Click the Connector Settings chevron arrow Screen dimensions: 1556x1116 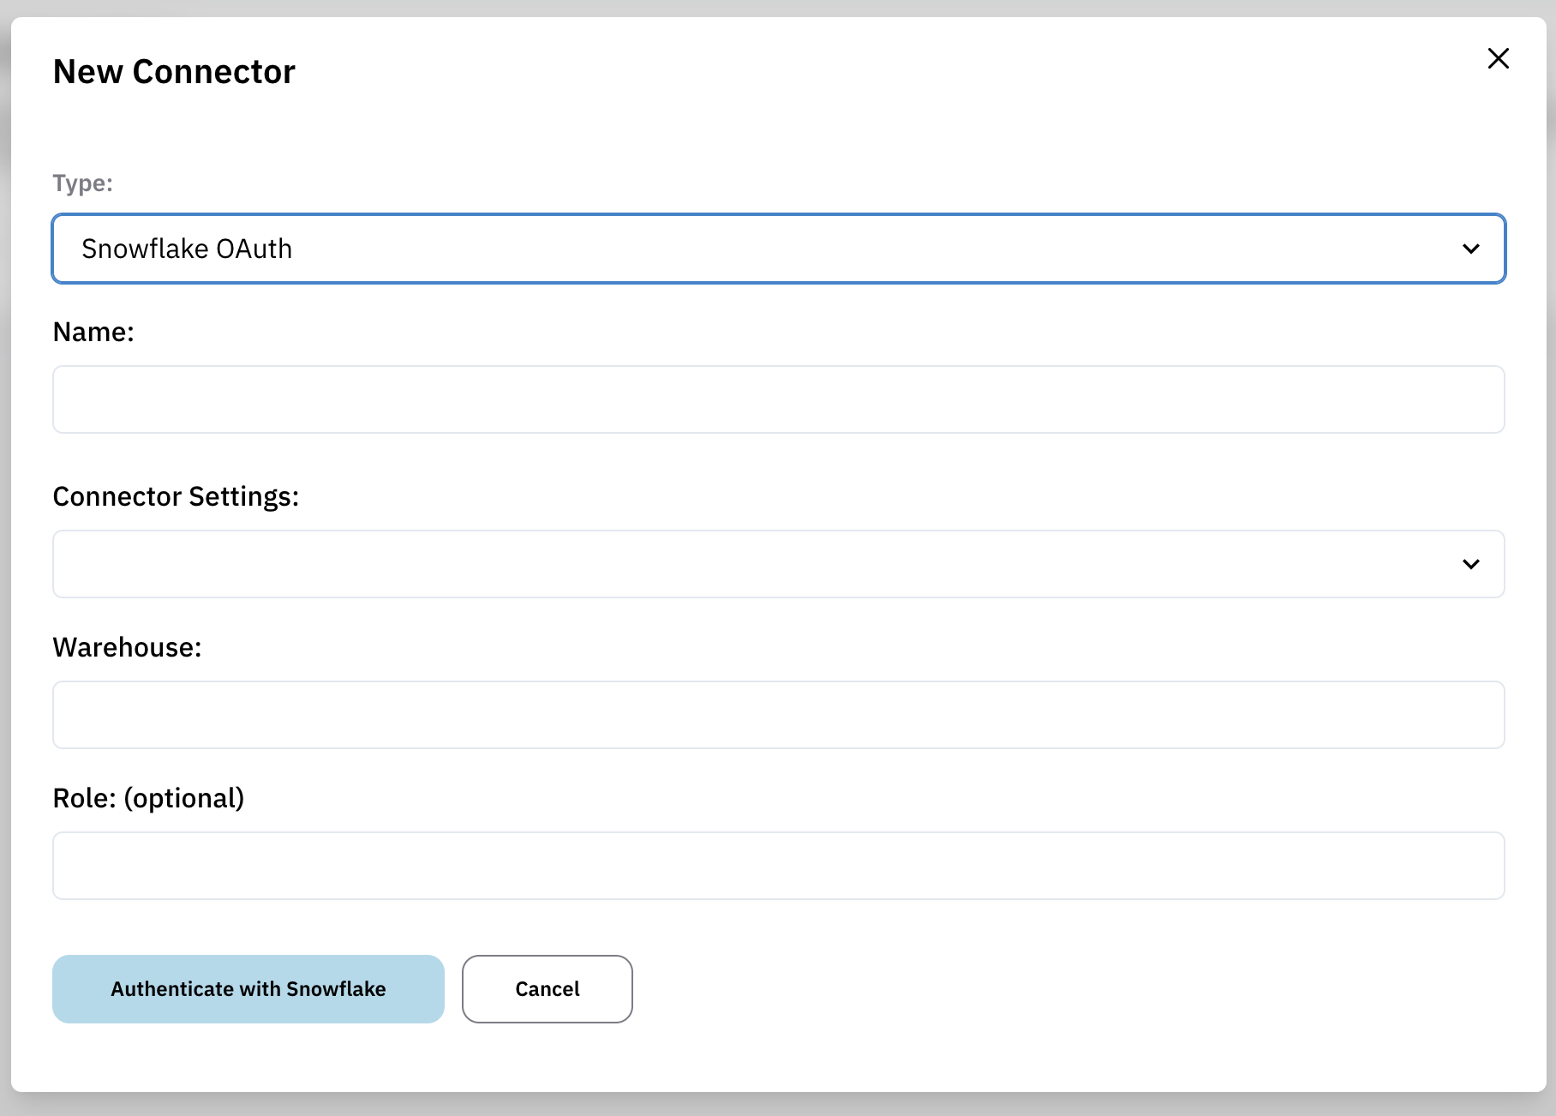pos(1470,564)
